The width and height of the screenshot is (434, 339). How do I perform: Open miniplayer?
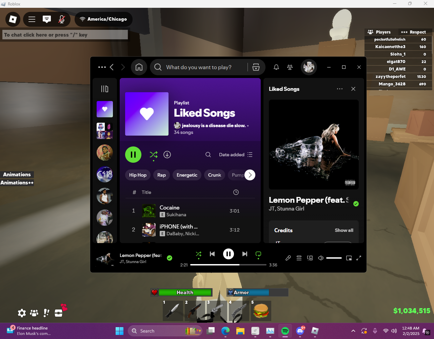tap(349, 258)
